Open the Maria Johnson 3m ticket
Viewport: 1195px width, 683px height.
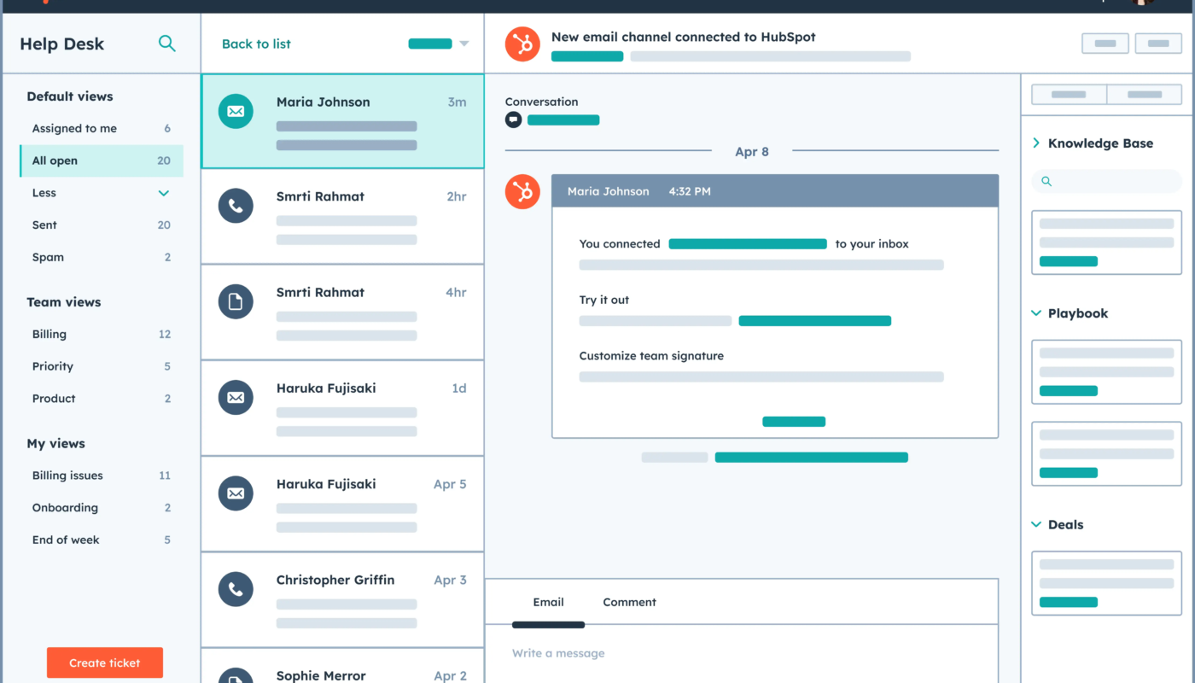[x=342, y=120]
